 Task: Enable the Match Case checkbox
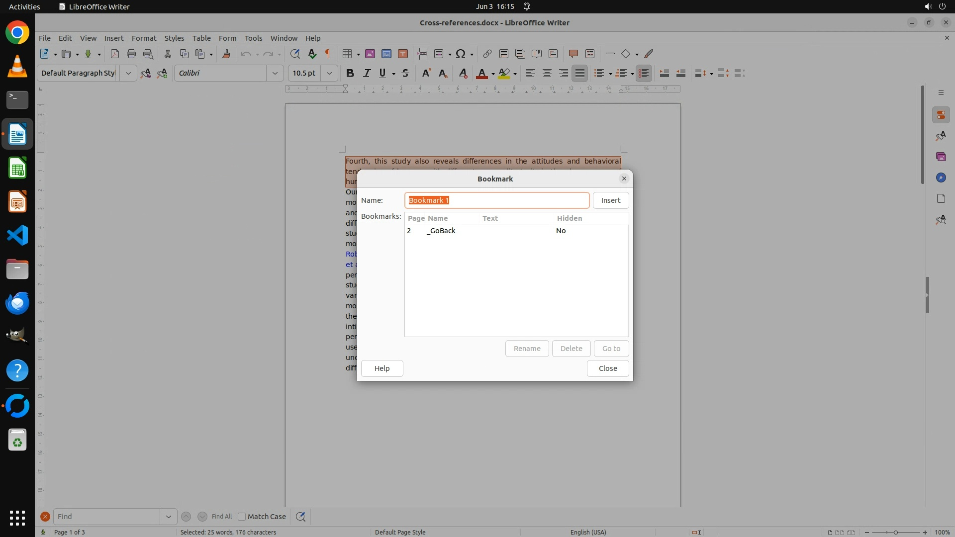point(242,516)
